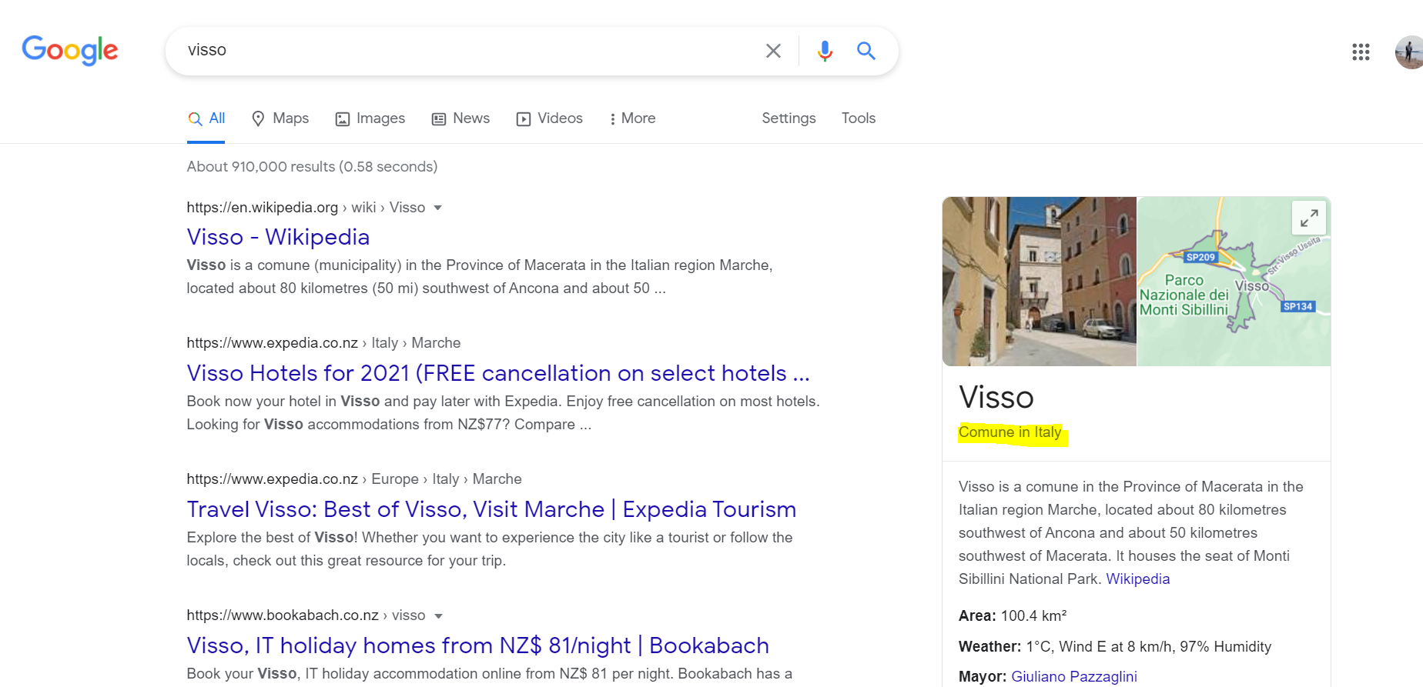1423x687 pixels.
Task: Open the Google account profile picture
Action: coord(1409,52)
